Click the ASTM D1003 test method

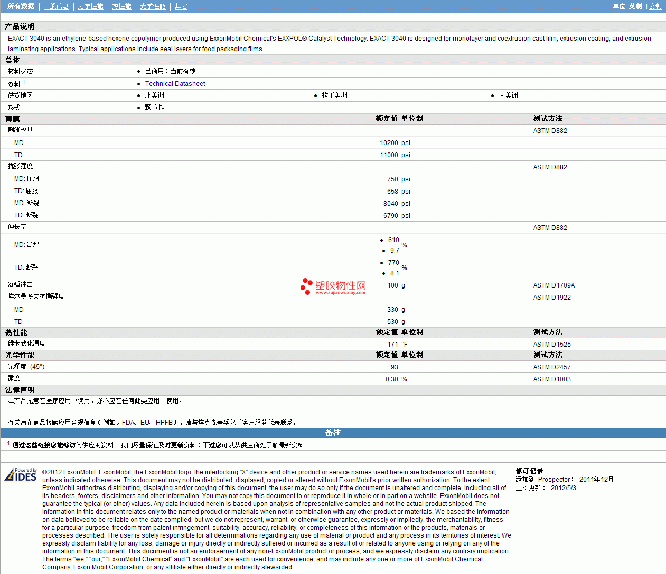[x=552, y=379]
